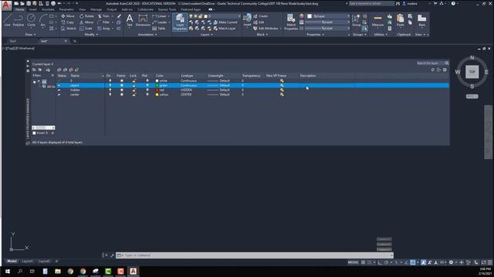
Task: Open the Annotate ribbon tab
Action: tap(48, 9)
